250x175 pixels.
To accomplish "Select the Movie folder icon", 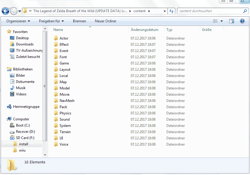I will 56,94.
